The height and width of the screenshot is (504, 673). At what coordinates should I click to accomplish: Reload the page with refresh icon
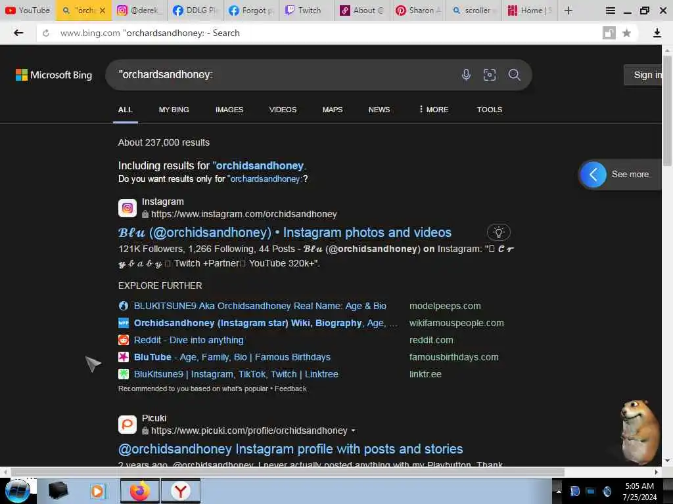click(46, 33)
